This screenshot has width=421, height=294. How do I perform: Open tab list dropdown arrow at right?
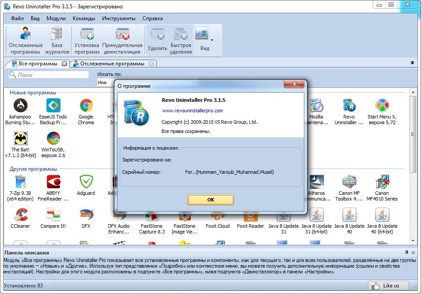(x=412, y=63)
